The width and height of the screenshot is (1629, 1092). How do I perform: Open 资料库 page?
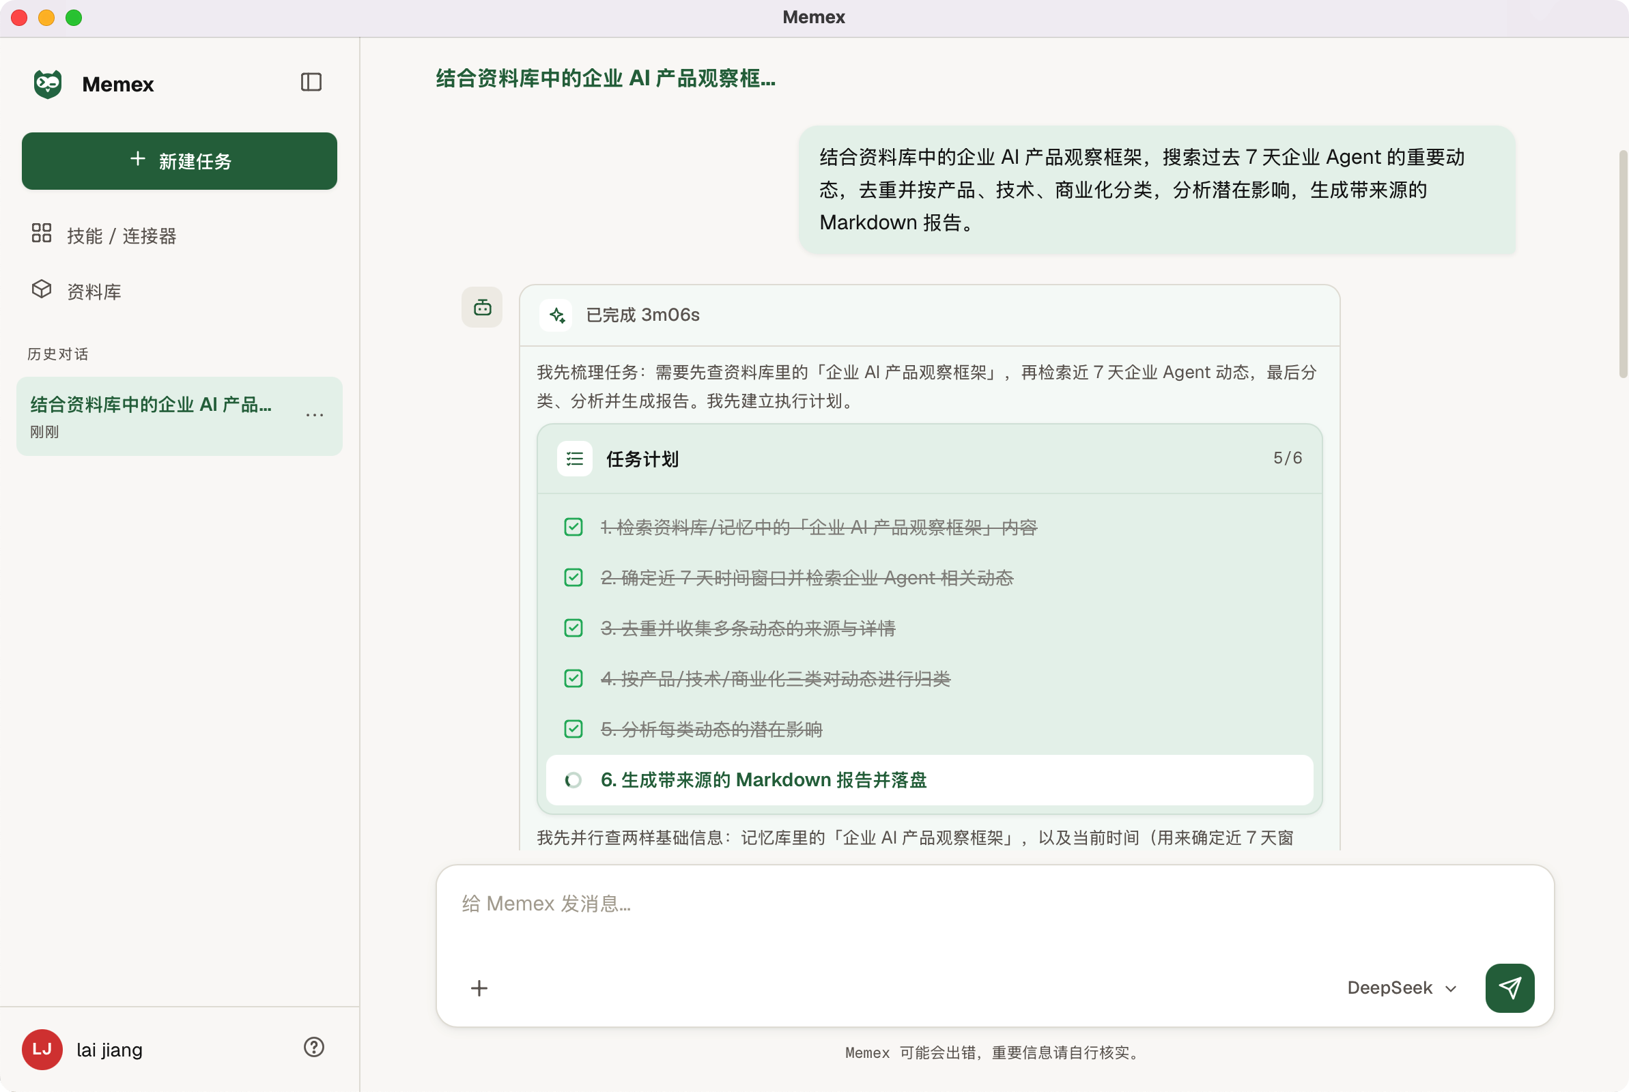pos(179,291)
